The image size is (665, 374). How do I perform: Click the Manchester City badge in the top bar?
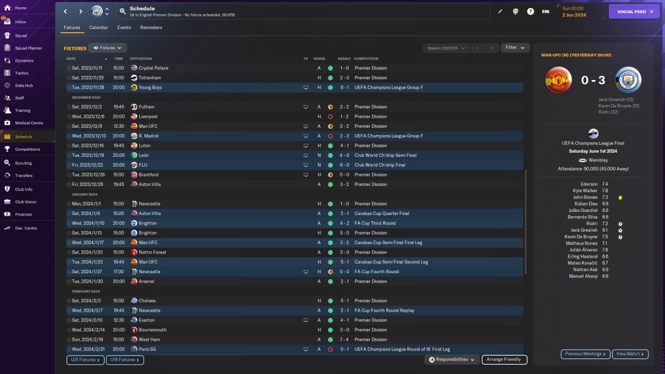(97, 11)
